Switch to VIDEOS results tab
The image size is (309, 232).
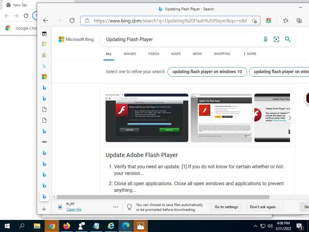coord(154,54)
